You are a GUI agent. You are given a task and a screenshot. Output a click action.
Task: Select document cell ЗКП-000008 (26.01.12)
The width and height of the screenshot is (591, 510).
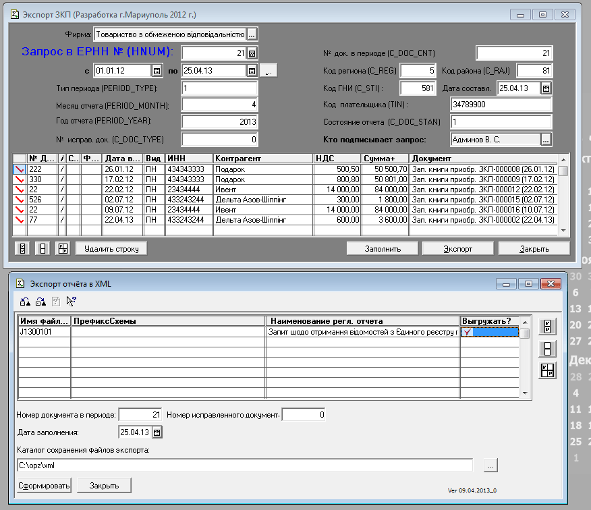click(484, 169)
